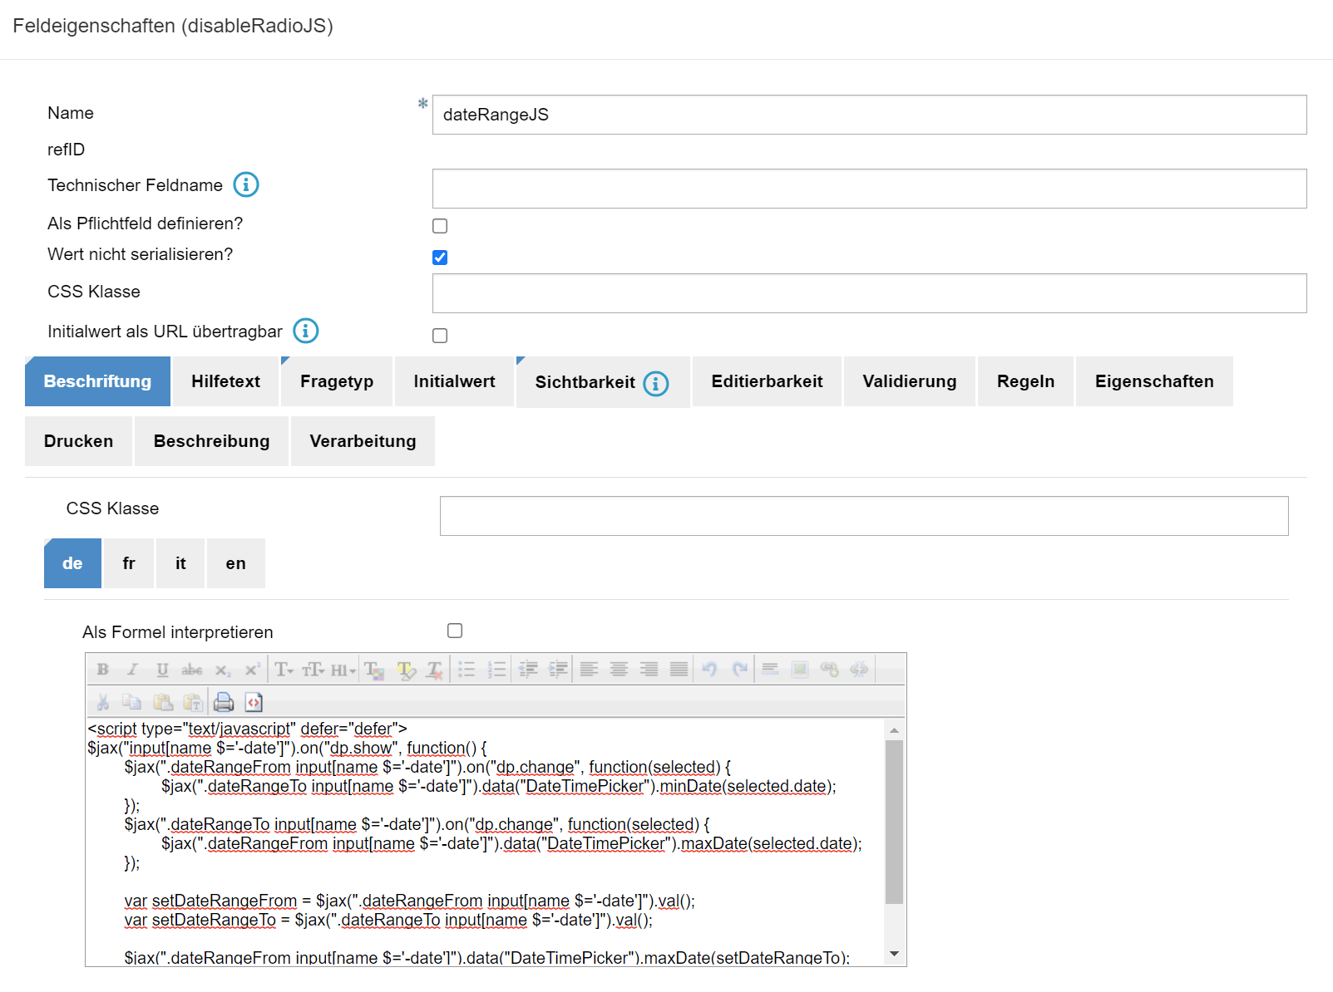Enable the 'Als Pflichtfeld definieren?' checkbox
1333x992 pixels.
(440, 226)
